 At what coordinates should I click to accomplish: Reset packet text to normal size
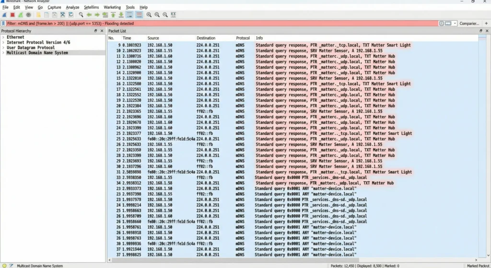[x=165, y=15]
